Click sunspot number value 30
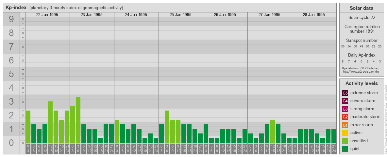The width and height of the screenshot is (387, 157). point(367,46)
